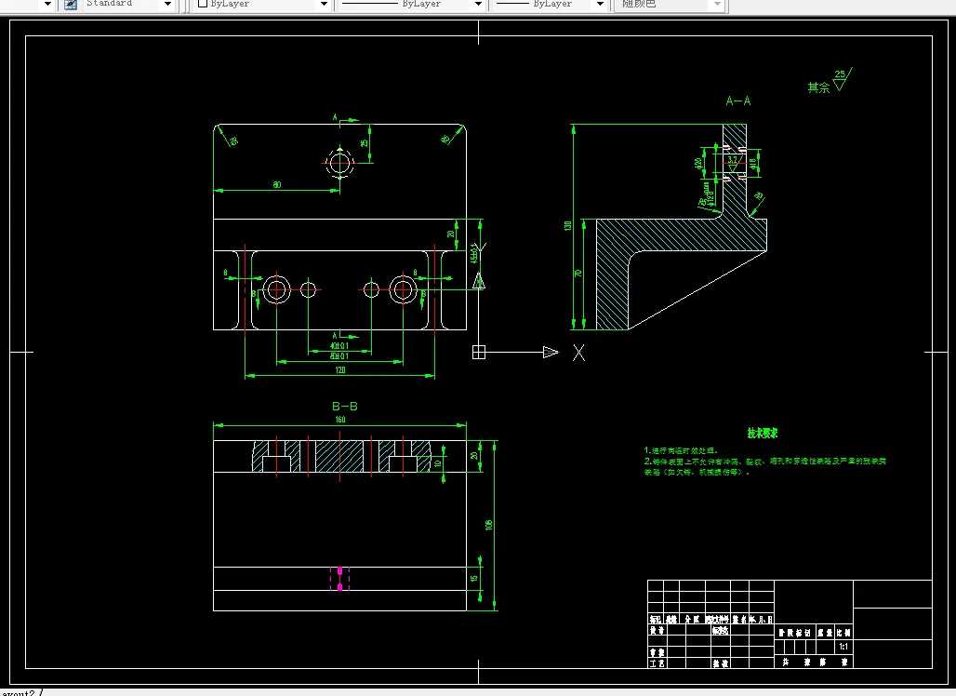Click the UCS origin square icon
Viewport: 956px width, 696px height.
click(x=479, y=352)
